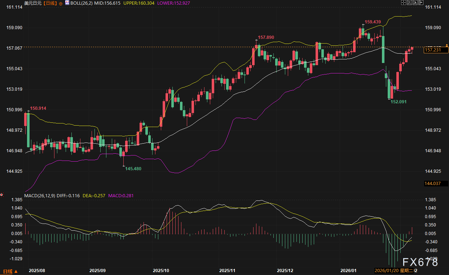
Task: Click the 145.480 low price label
Action: (x=133, y=168)
